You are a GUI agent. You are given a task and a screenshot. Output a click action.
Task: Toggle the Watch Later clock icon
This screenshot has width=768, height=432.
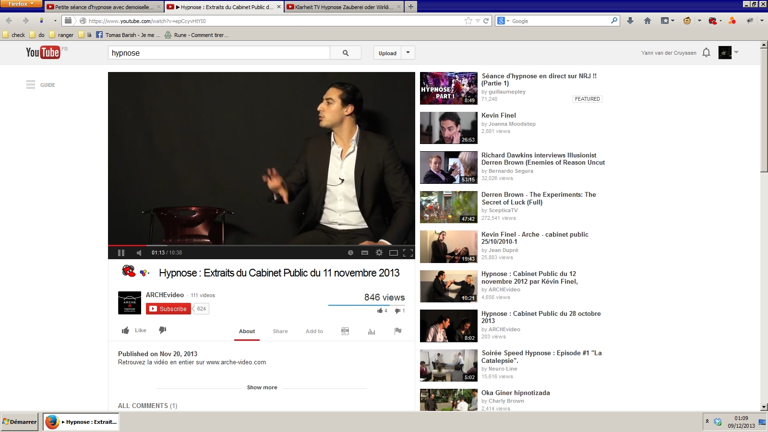click(350, 253)
